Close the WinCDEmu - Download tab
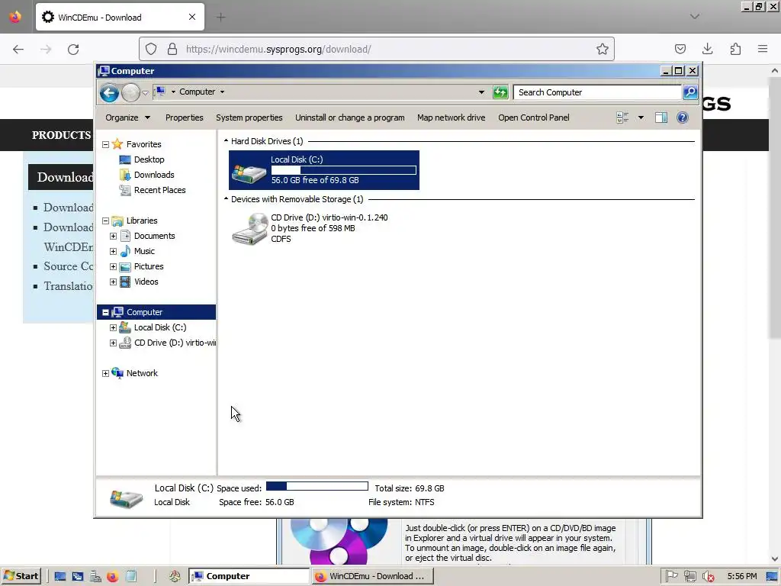This screenshot has height=586, width=781. point(192,17)
